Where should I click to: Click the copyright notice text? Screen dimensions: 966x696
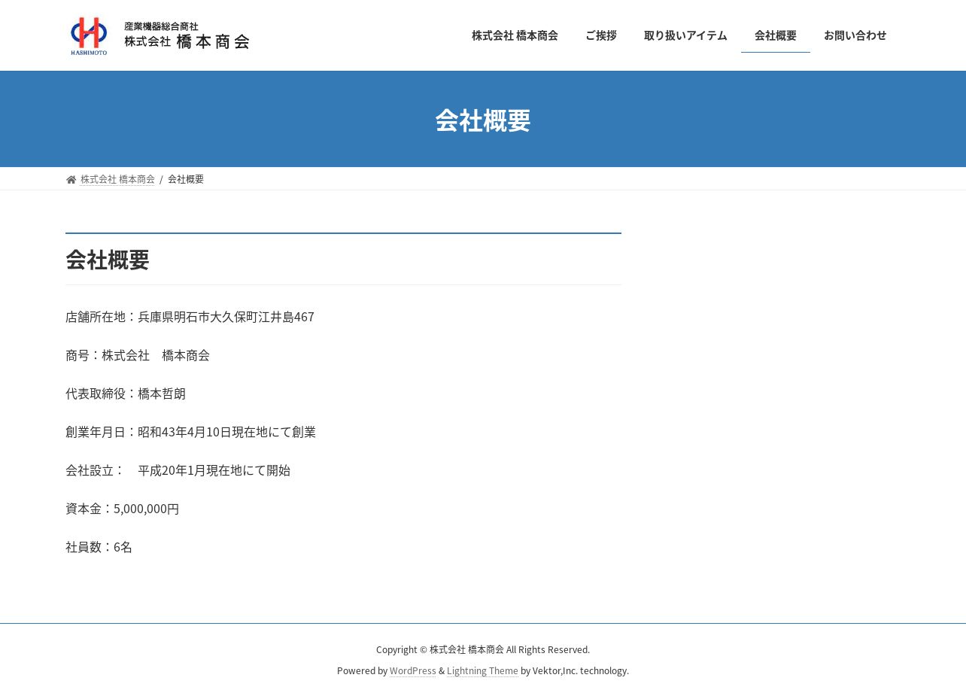click(x=483, y=649)
